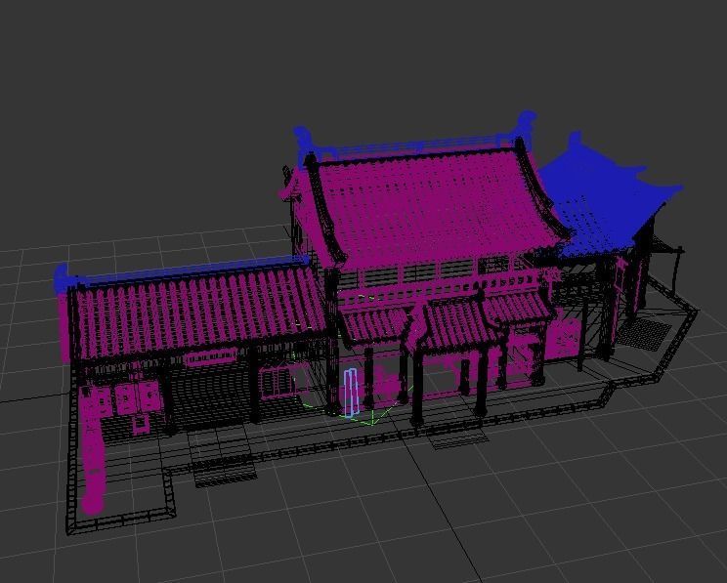Screen dimensions: 727x583
Task: Select the tall magenta pillar at the front-left corner
Action: tap(93, 450)
